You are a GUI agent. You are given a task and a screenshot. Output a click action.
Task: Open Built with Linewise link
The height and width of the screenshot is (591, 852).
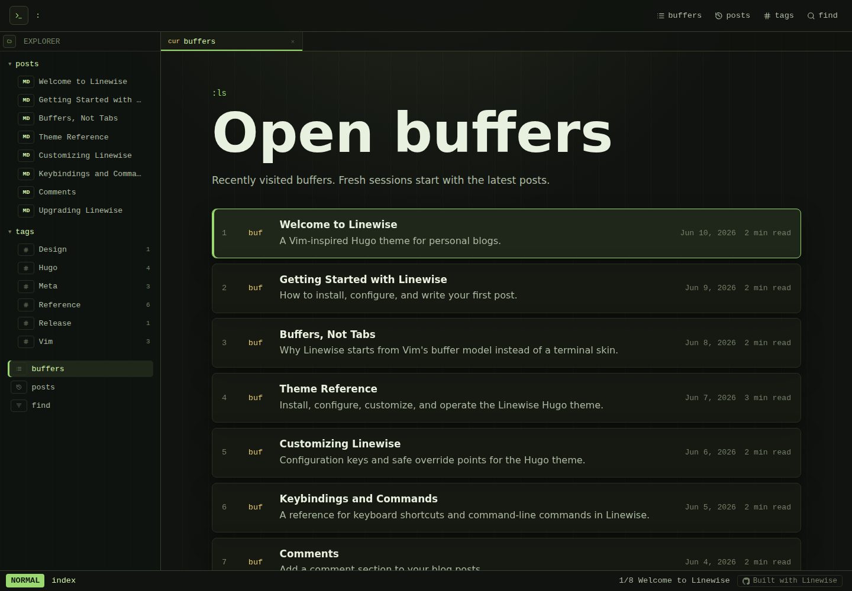[x=790, y=581]
